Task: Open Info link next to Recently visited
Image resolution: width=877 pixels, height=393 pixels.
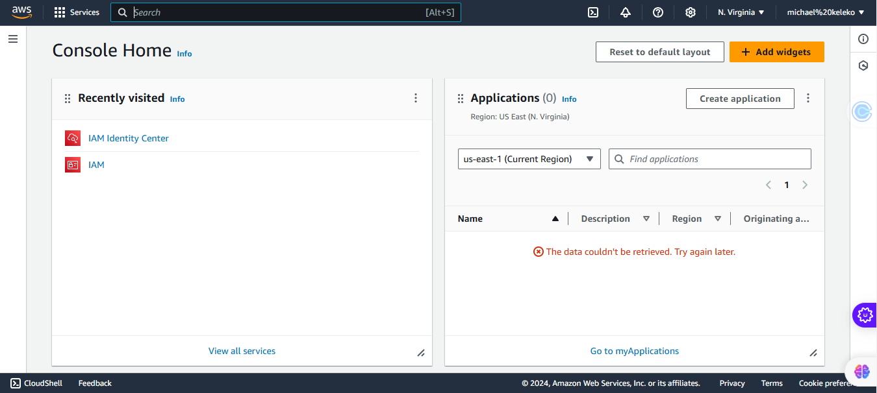Action: [177, 99]
